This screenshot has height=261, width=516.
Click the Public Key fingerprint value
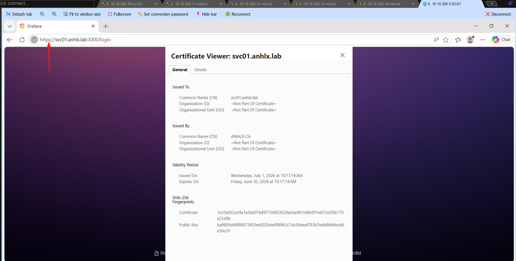(x=280, y=228)
